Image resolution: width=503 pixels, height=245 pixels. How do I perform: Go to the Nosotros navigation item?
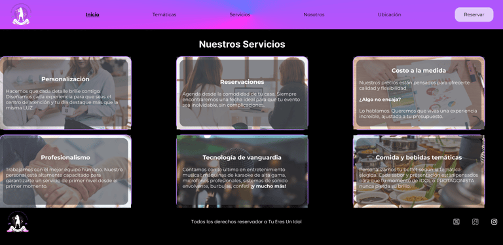314,14
